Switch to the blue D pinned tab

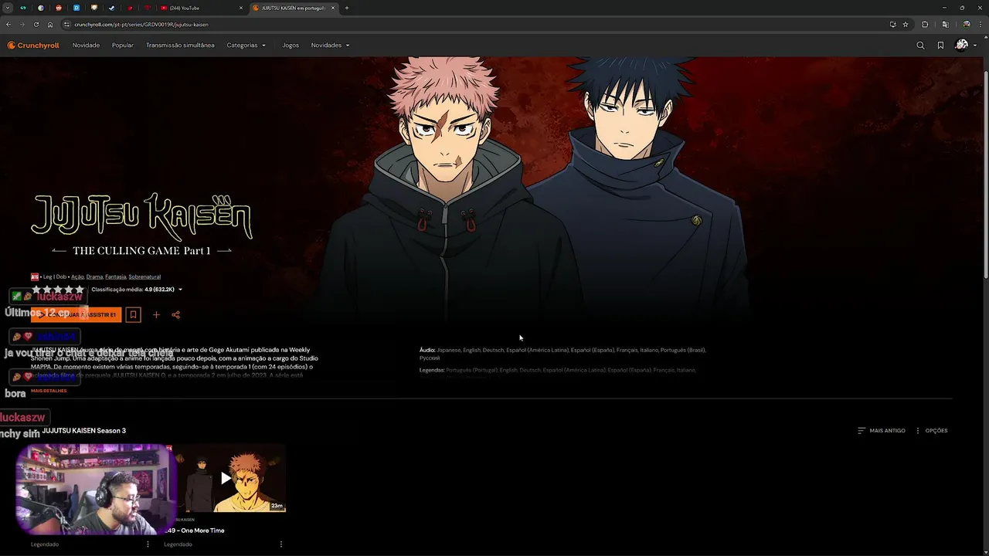[76, 8]
